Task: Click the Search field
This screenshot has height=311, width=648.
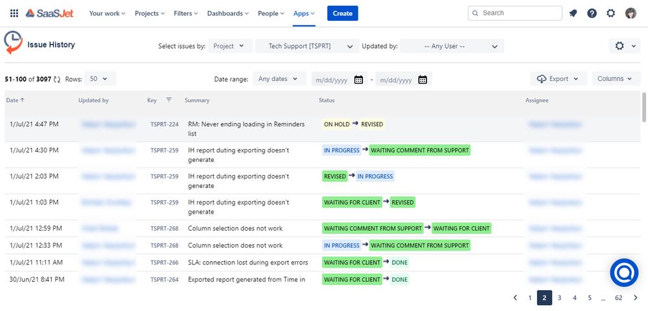Action: tap(515, 13)
